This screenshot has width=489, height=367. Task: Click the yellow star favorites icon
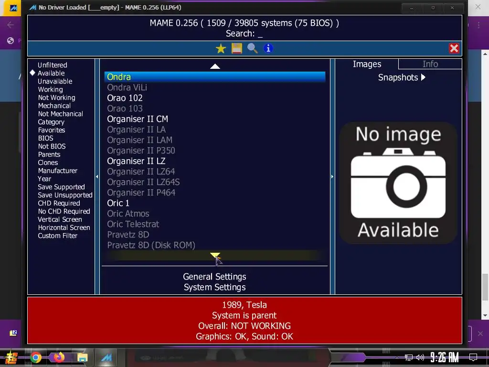(221, 48)
